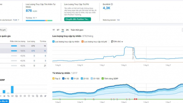
Task: Click the Phần trăm lưu lượng column header
Action: point(17,41)
